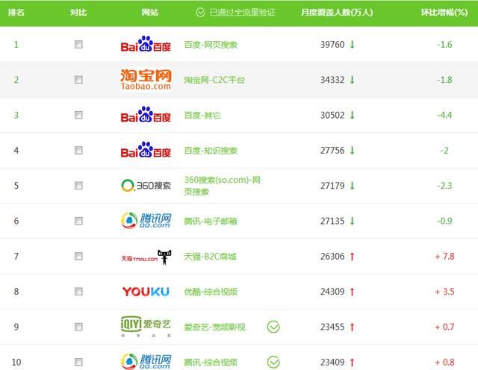The width and height of the screenshot is (478, 370).
Task: Enable the compare checkbox for 淘宝网 row
Action: [x=78, y=80]
